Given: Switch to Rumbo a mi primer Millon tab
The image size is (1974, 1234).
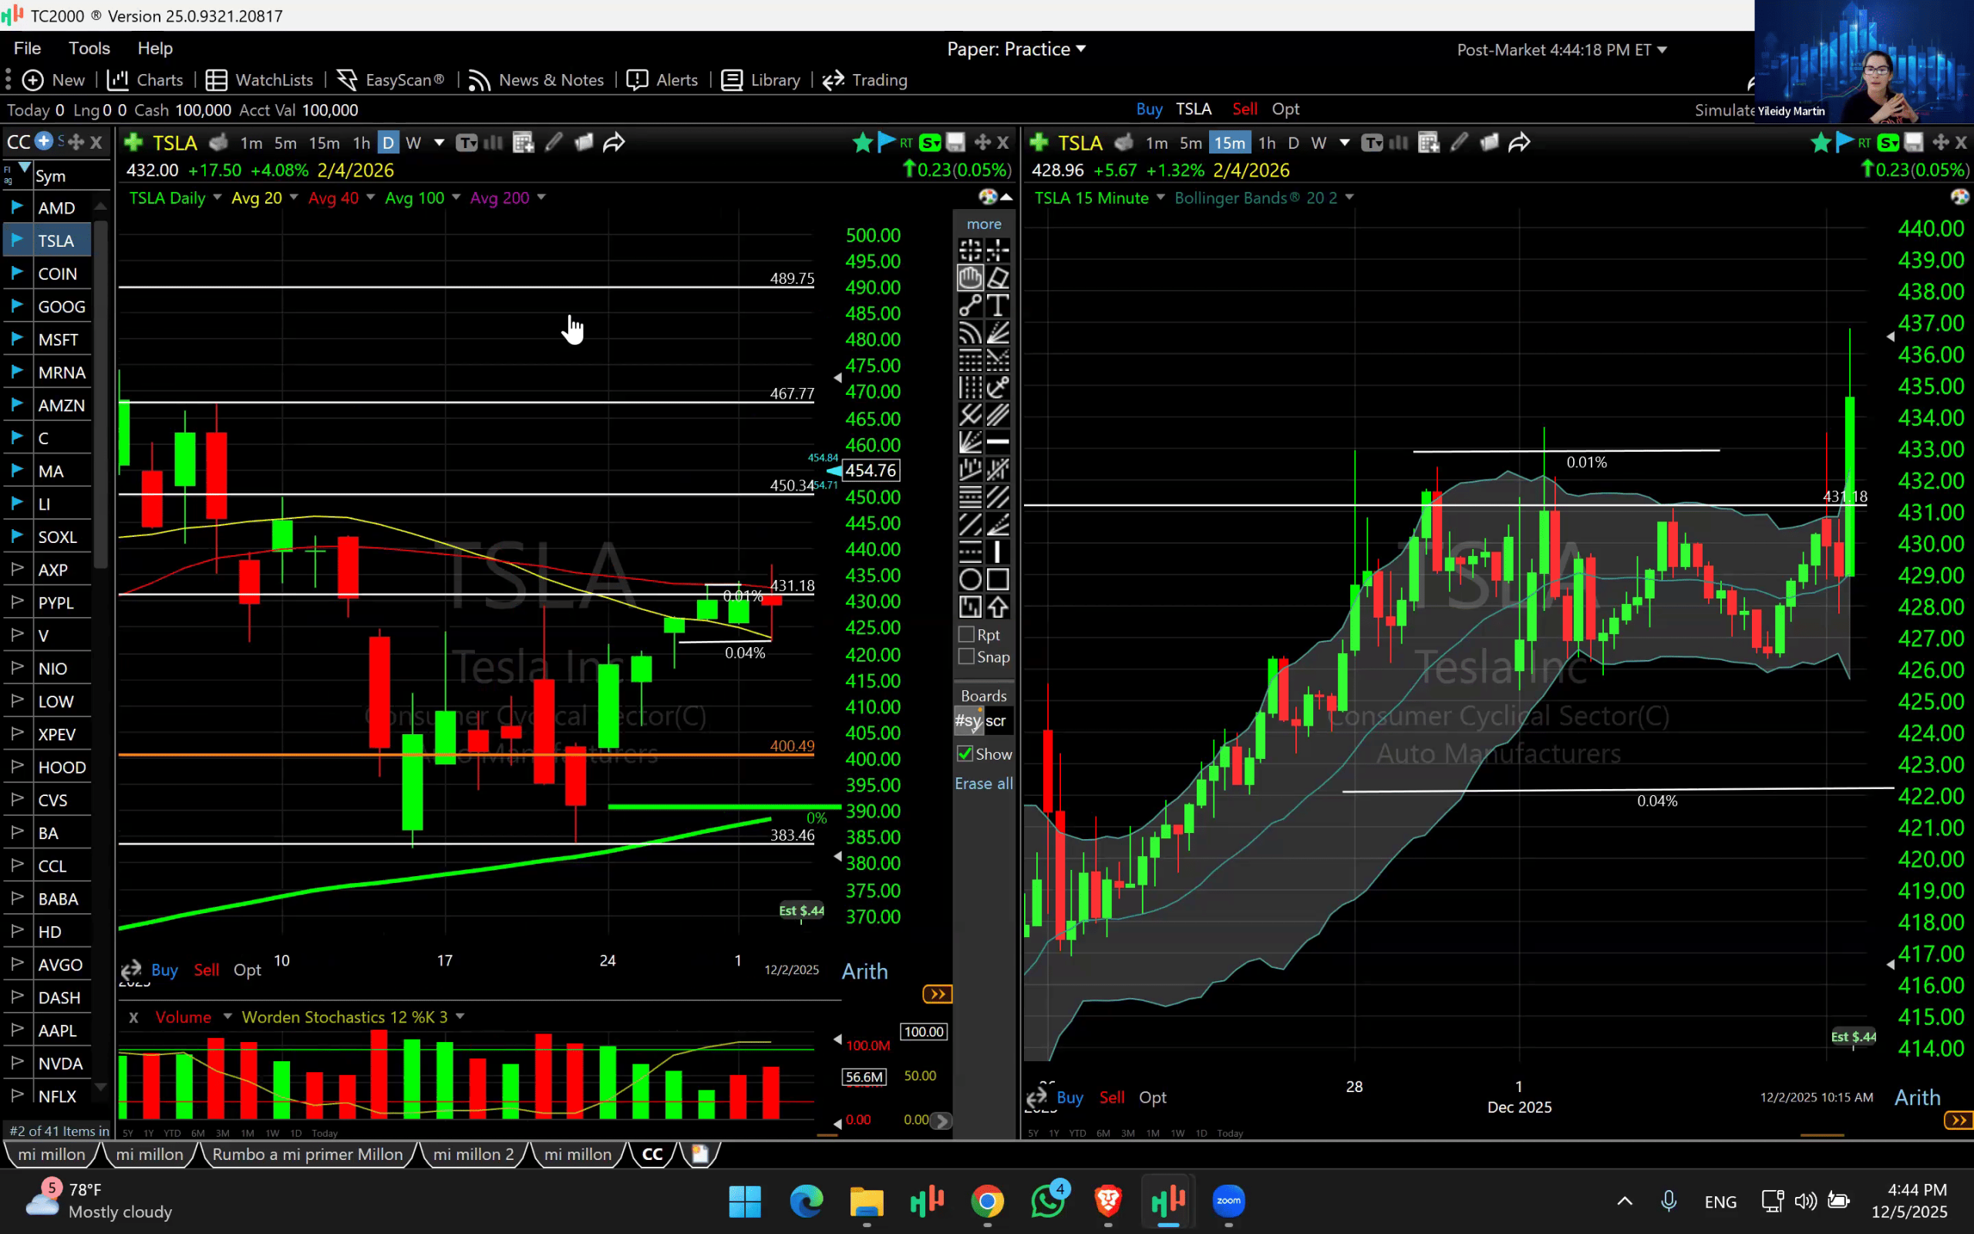Looking at the screenshot, I should tap(308, 1154).
